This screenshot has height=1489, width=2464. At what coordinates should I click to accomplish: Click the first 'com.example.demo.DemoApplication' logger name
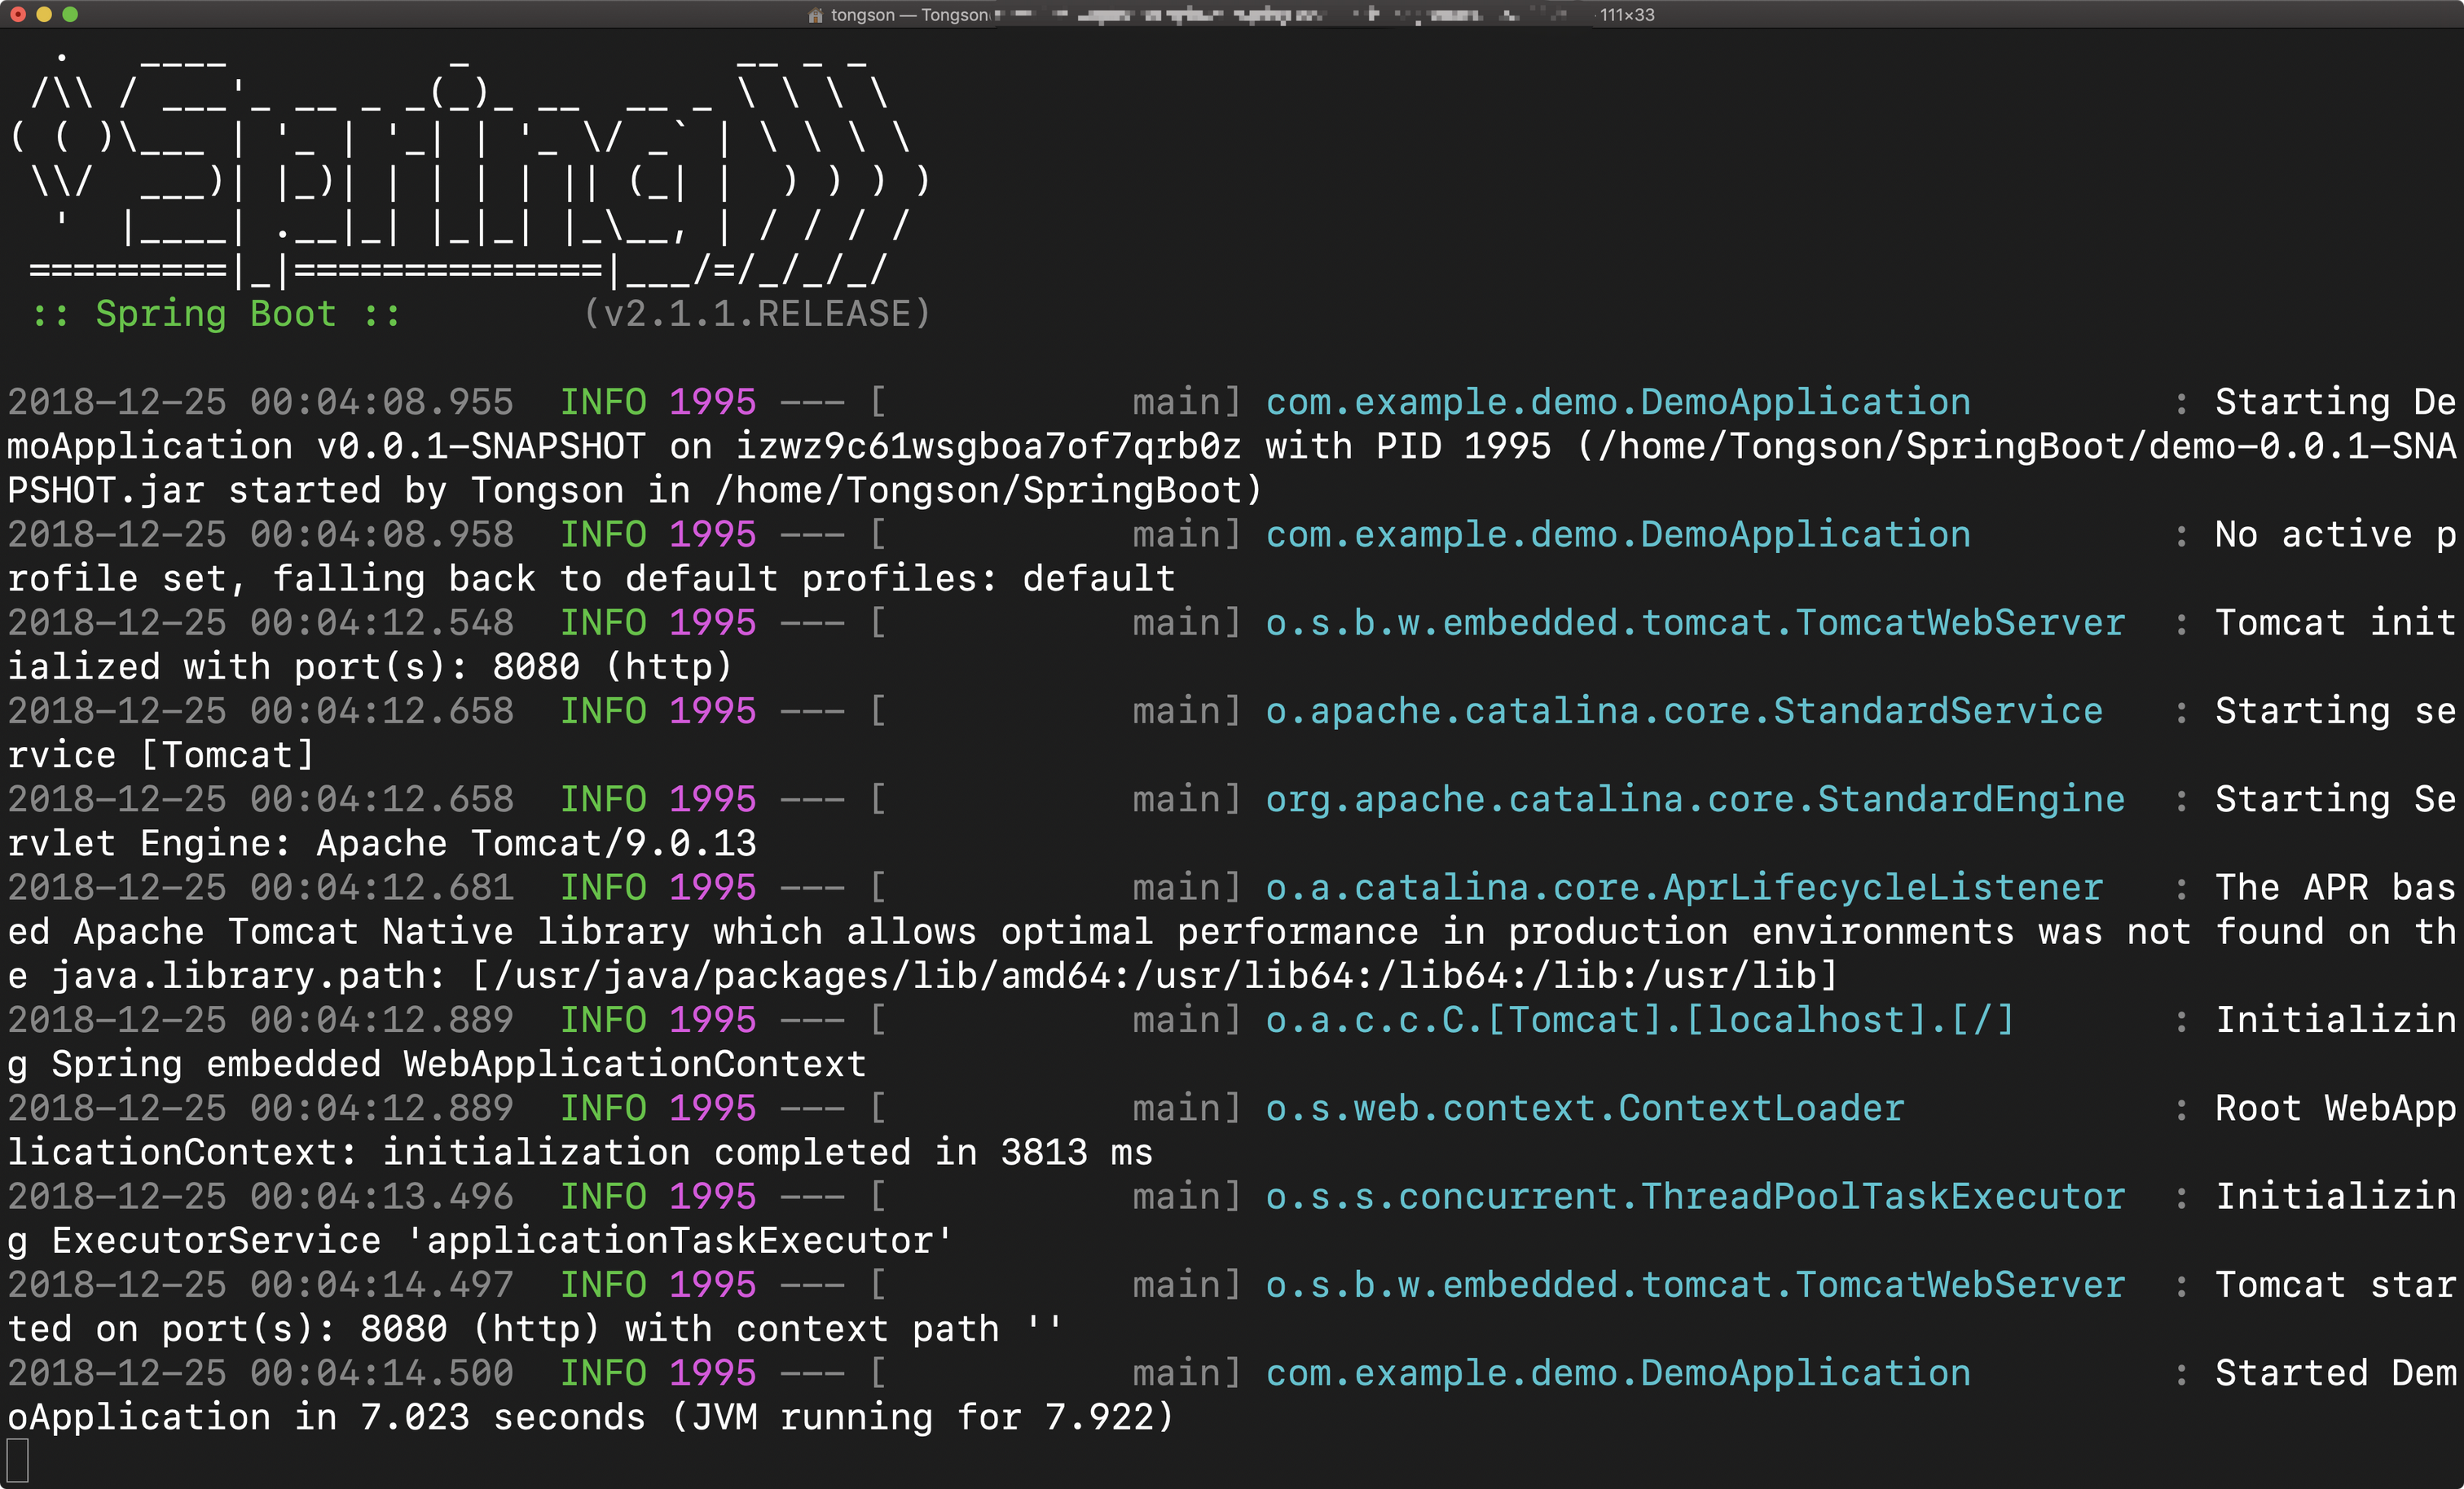click(1617, 402)
